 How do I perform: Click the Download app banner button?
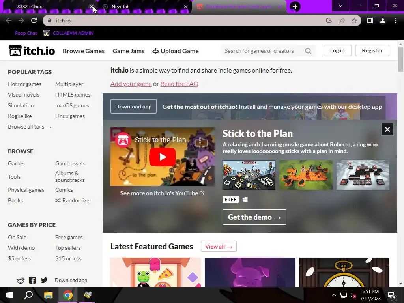[x=133, y=107]
